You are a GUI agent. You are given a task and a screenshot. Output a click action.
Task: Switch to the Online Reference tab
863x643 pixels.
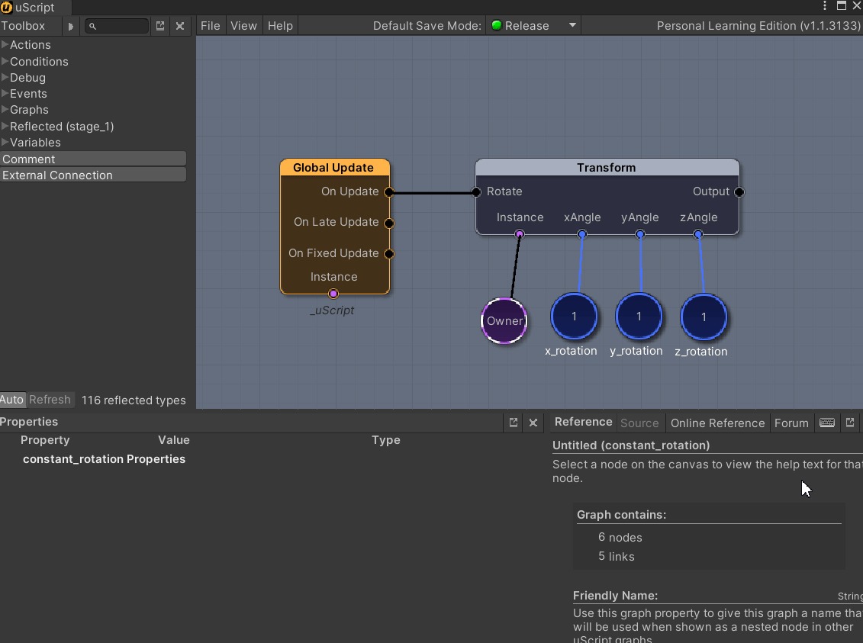(717, 423)
